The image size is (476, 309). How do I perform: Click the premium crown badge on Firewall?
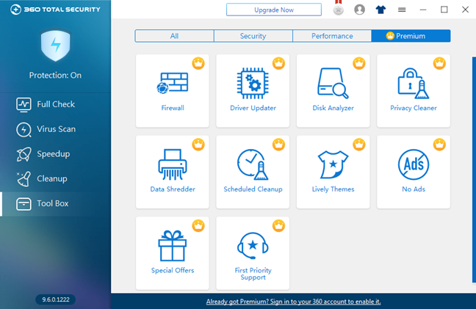coord(198,63)
